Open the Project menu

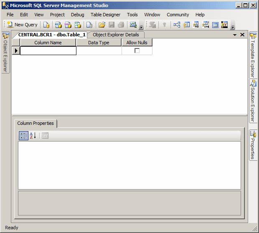pyautogui.click(x=57, y=15)
